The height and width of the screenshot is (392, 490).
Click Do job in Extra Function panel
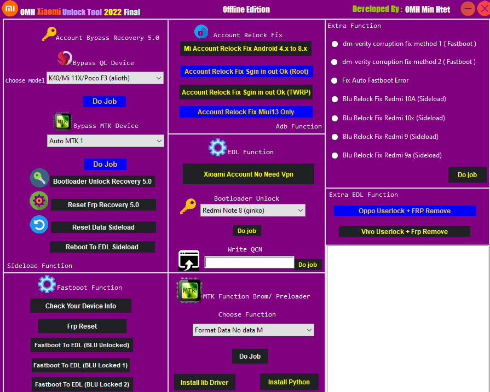click(x=467, y=175)
